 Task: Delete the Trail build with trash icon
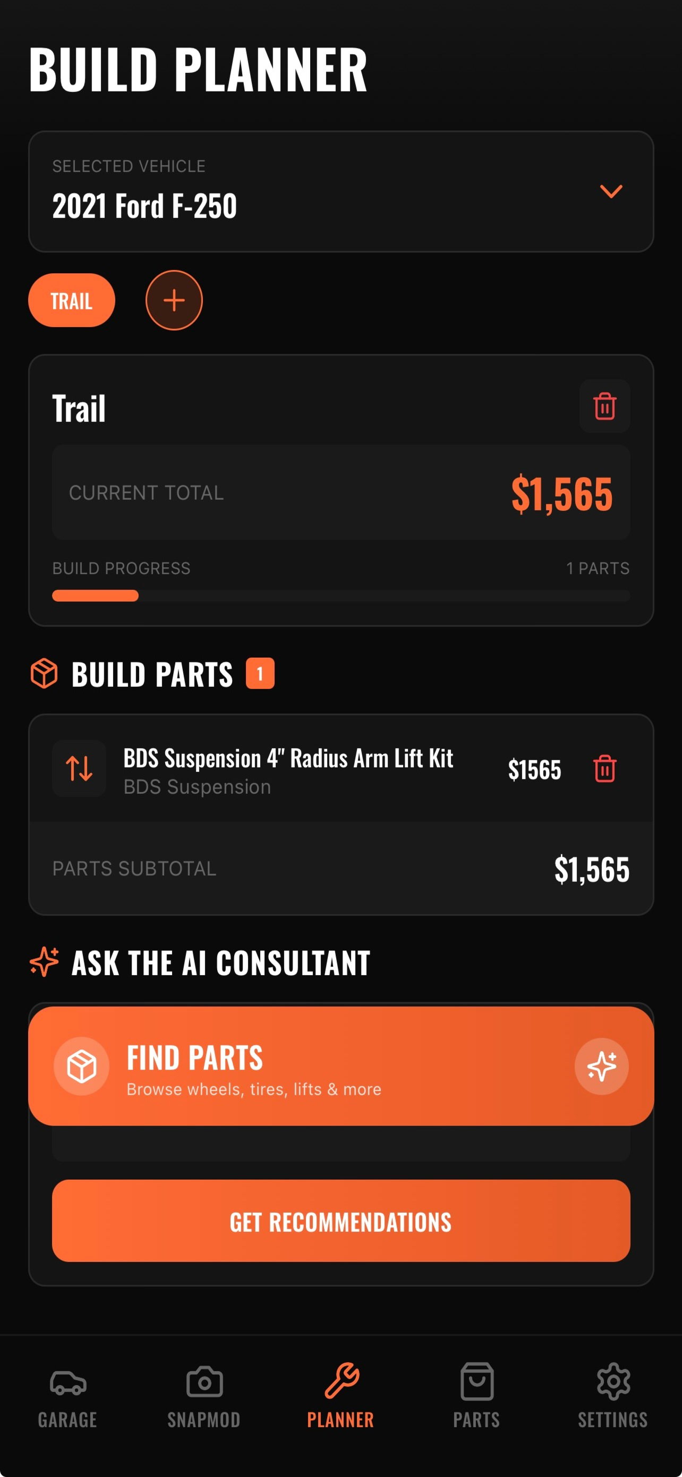[x=604, y=406]
